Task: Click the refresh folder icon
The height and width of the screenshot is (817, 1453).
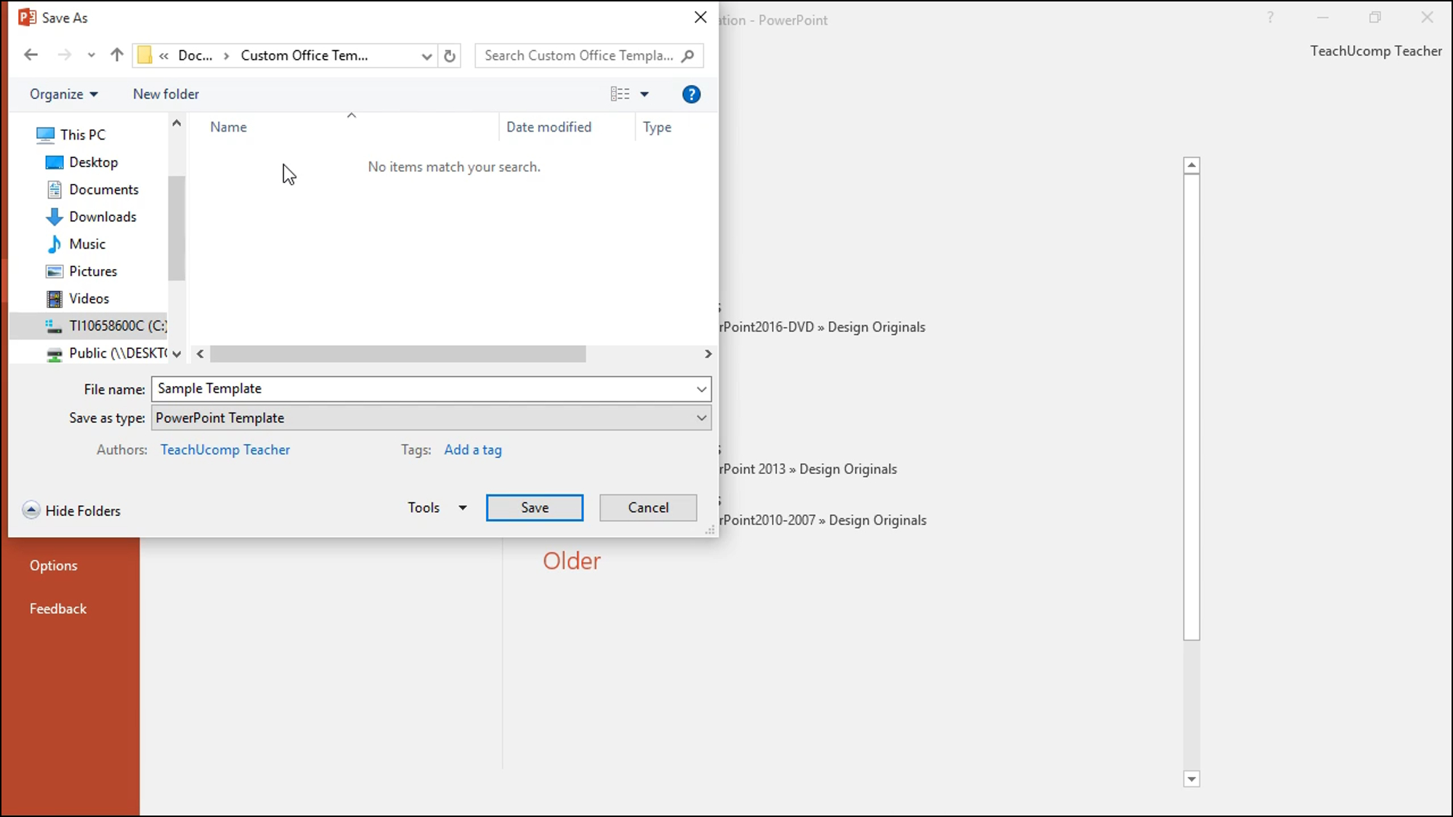Action: (x=449, y=55)
